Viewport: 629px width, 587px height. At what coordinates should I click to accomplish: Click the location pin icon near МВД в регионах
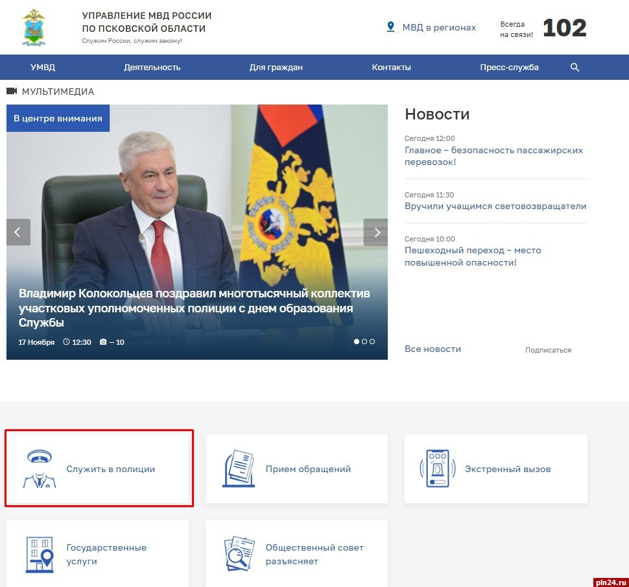(x=390, y=27)
